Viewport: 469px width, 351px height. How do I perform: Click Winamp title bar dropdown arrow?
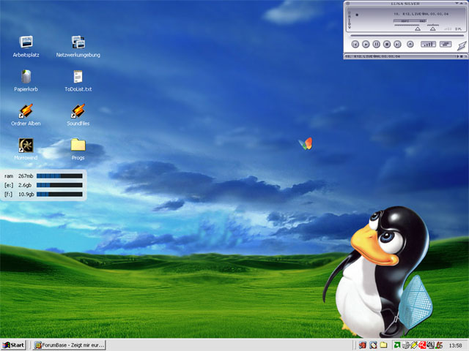[x=457, y=3]
